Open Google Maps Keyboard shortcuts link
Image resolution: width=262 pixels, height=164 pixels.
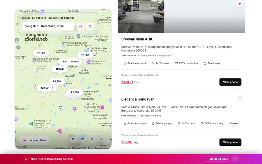(62, 148)
